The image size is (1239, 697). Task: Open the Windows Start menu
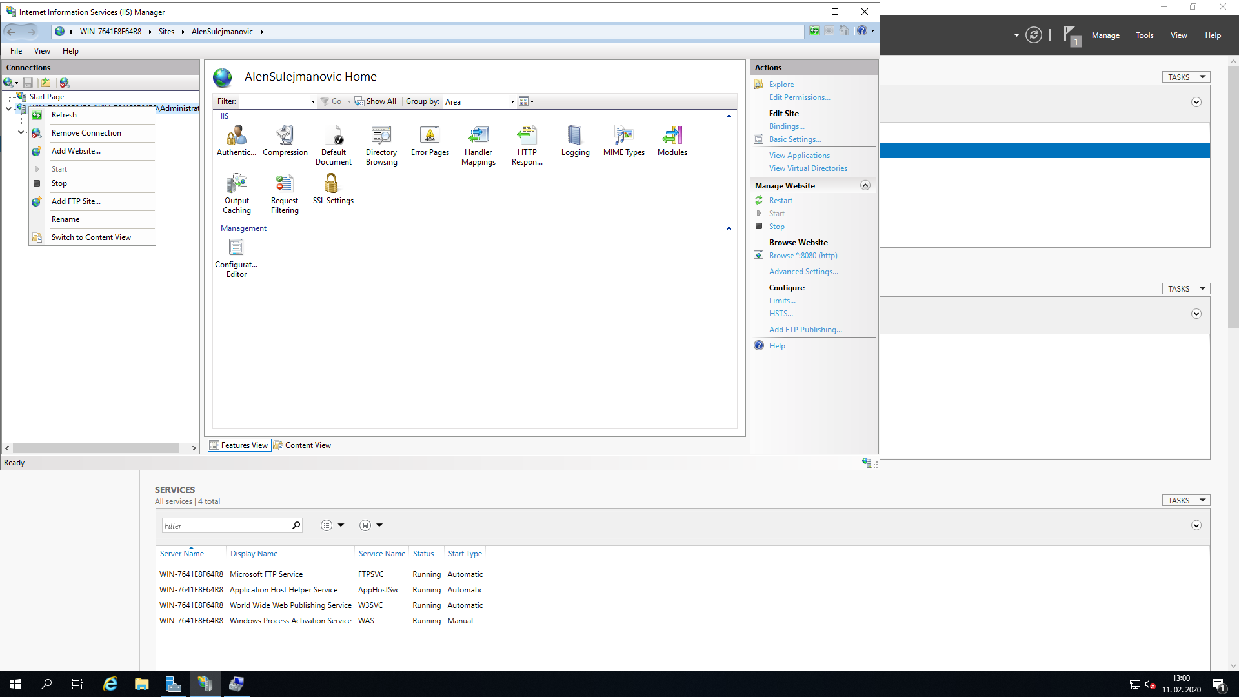point(15,684)
